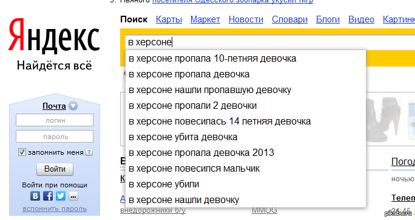Open the Карты tab
This screenshot has width=415, height=220.
(x=169, y=19)
